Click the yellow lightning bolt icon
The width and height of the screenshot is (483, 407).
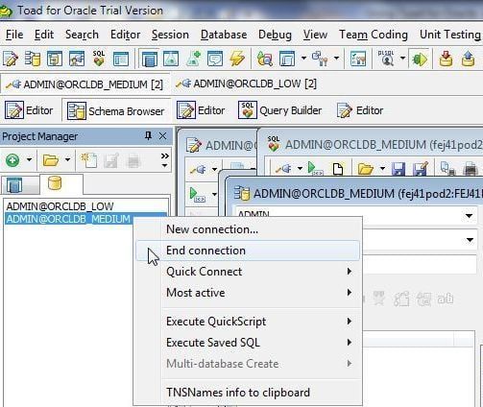click(237, 59)
